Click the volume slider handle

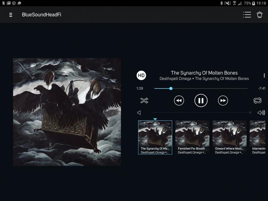(x=250, y=112)
